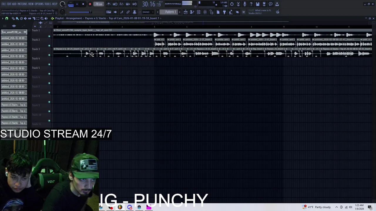Open the FILE menu
Image resolution: width=376 pixels, height=211 pixels.
tap(4, 4)
